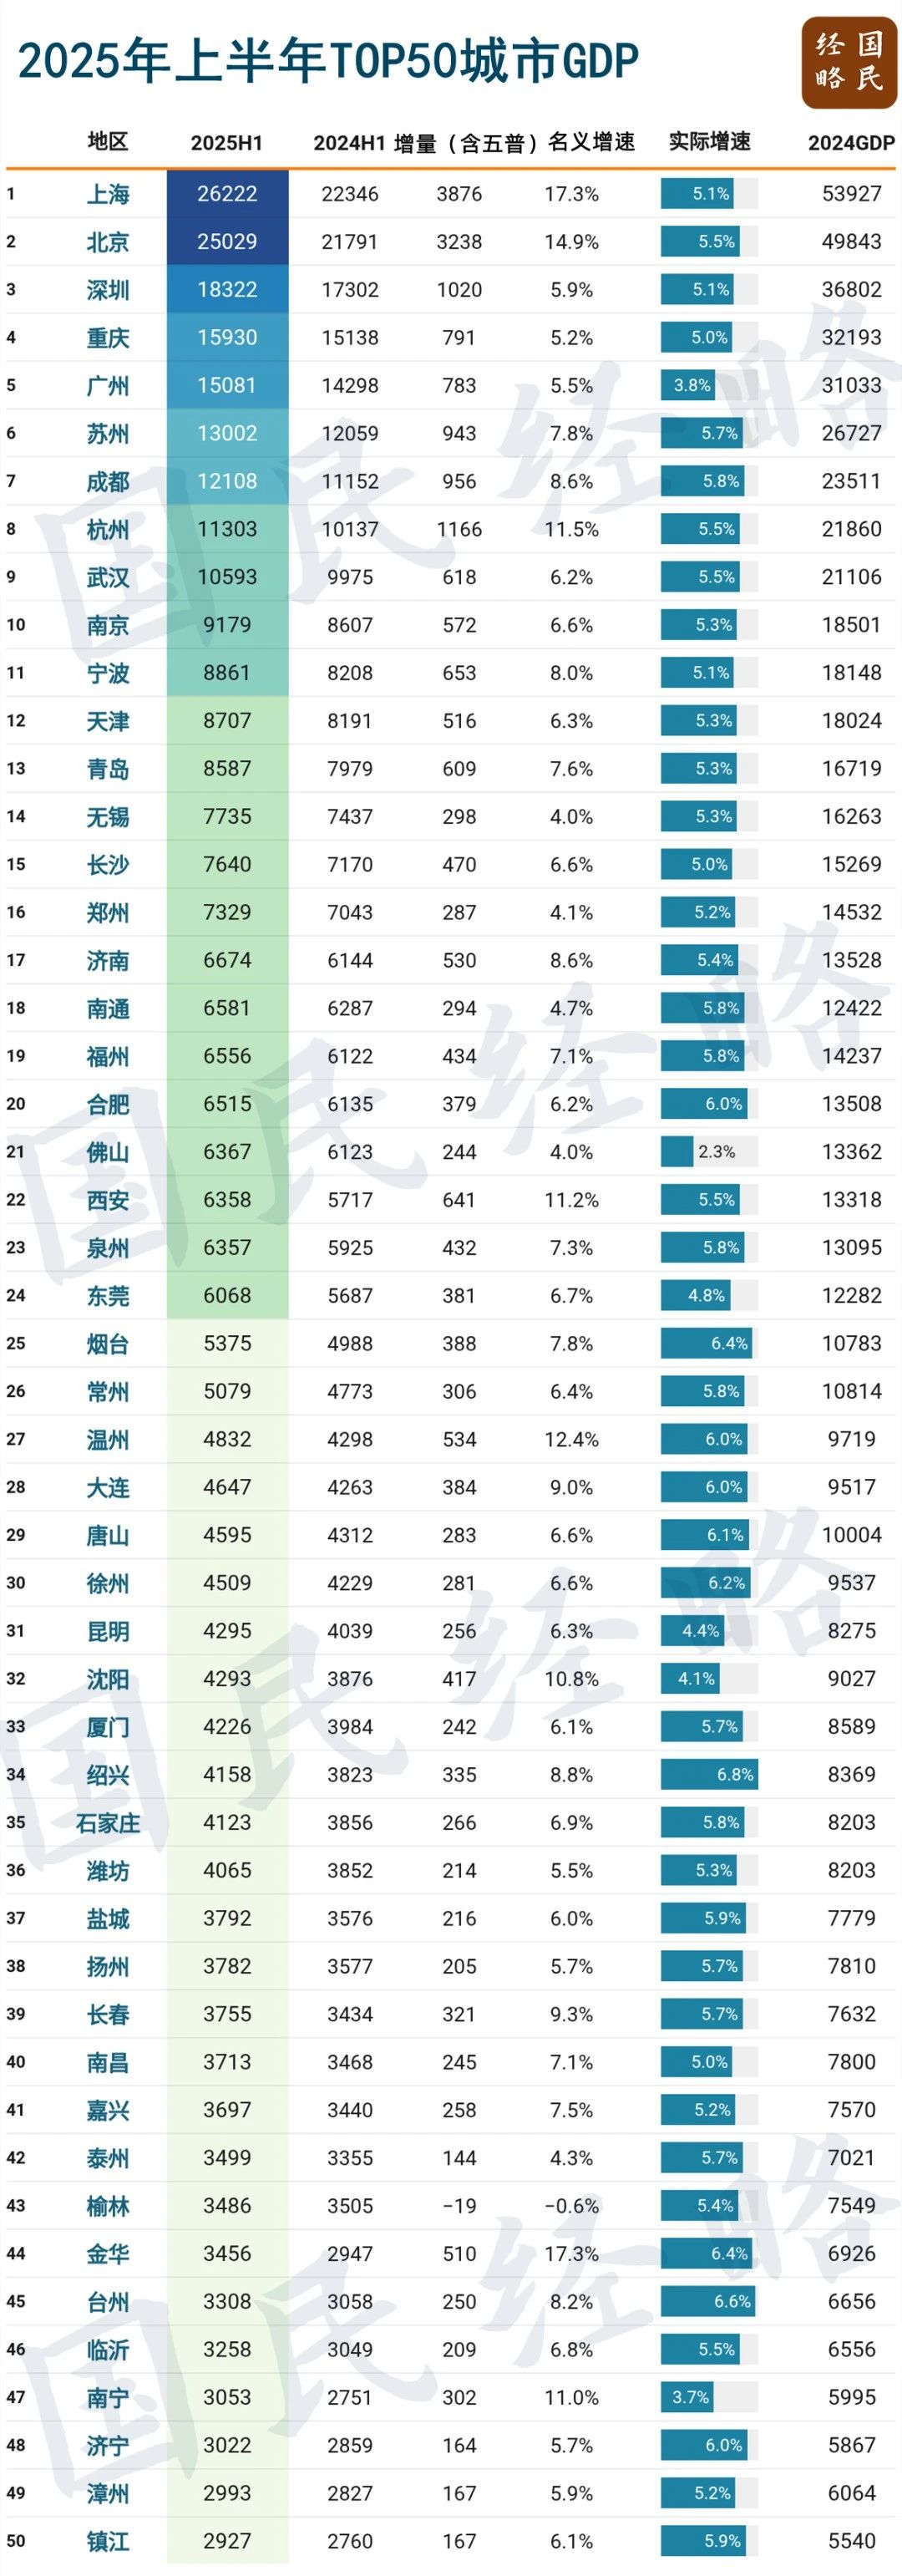Open the 上海 city name
This screenshot has width=902, height=2576.
107,194
